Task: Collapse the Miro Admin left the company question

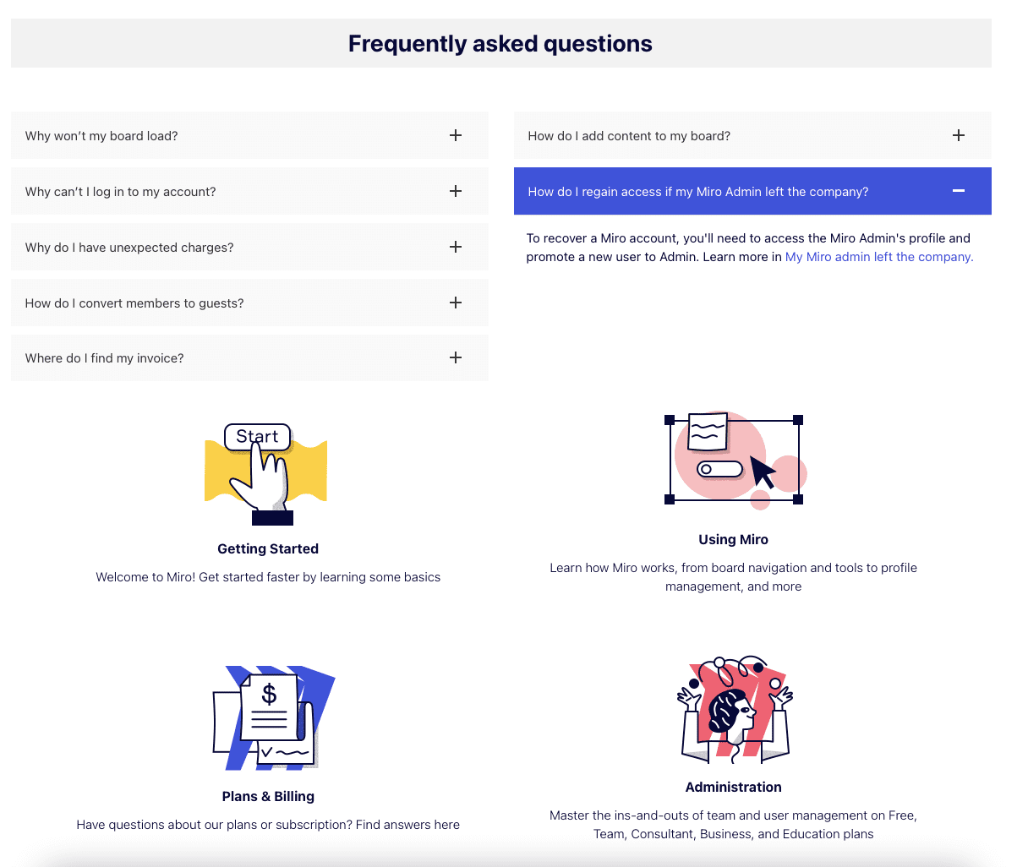Action: click(697, 192)
